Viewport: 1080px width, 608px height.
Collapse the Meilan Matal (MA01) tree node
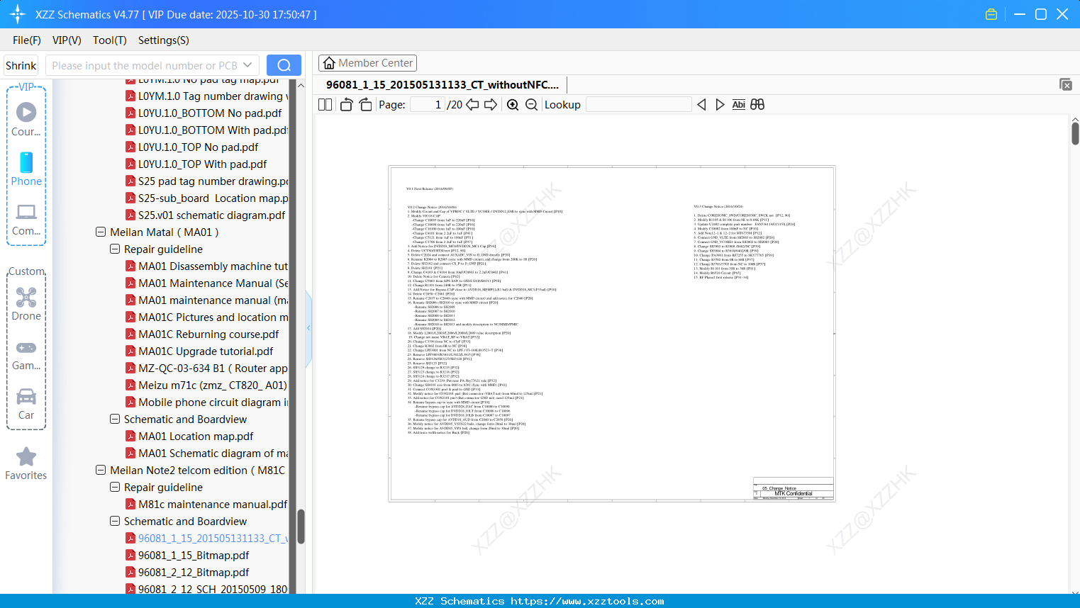[100, 232]
